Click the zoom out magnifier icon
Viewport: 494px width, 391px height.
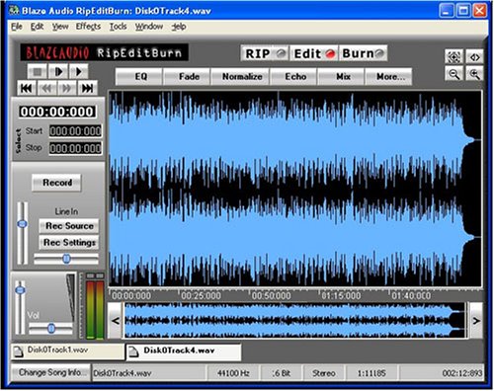pyautogui.click(x=453, y=74)
